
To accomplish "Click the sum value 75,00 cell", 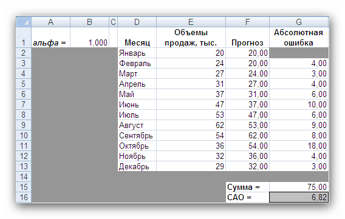I will (x=299, y=187).
